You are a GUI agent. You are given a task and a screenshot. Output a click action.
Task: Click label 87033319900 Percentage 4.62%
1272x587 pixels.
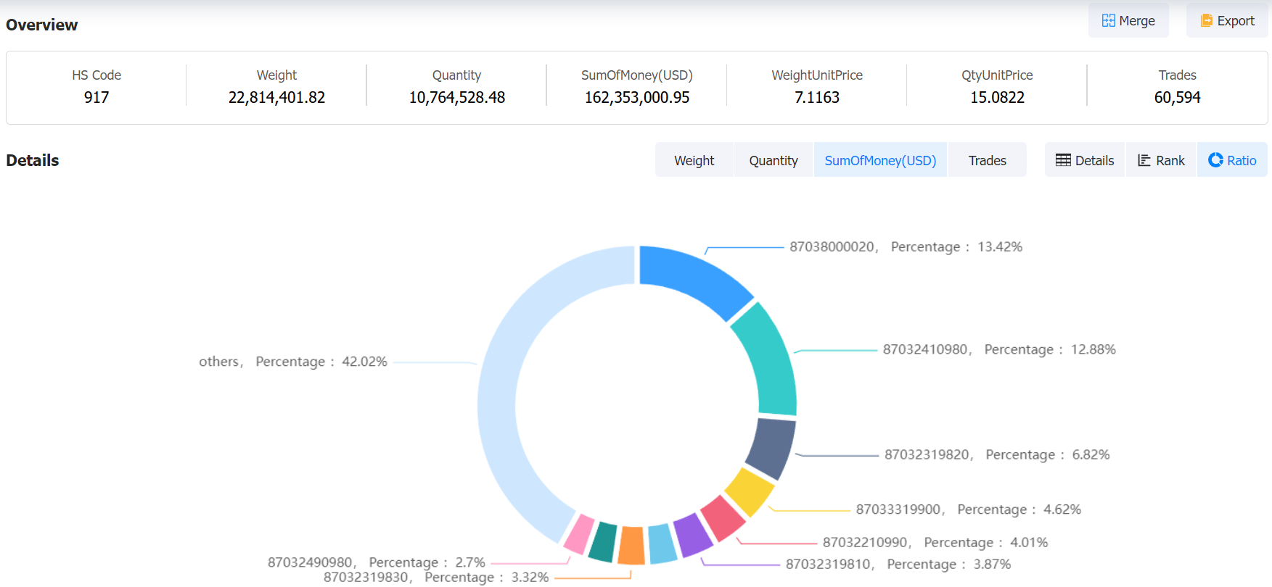(x=969, y=509)
